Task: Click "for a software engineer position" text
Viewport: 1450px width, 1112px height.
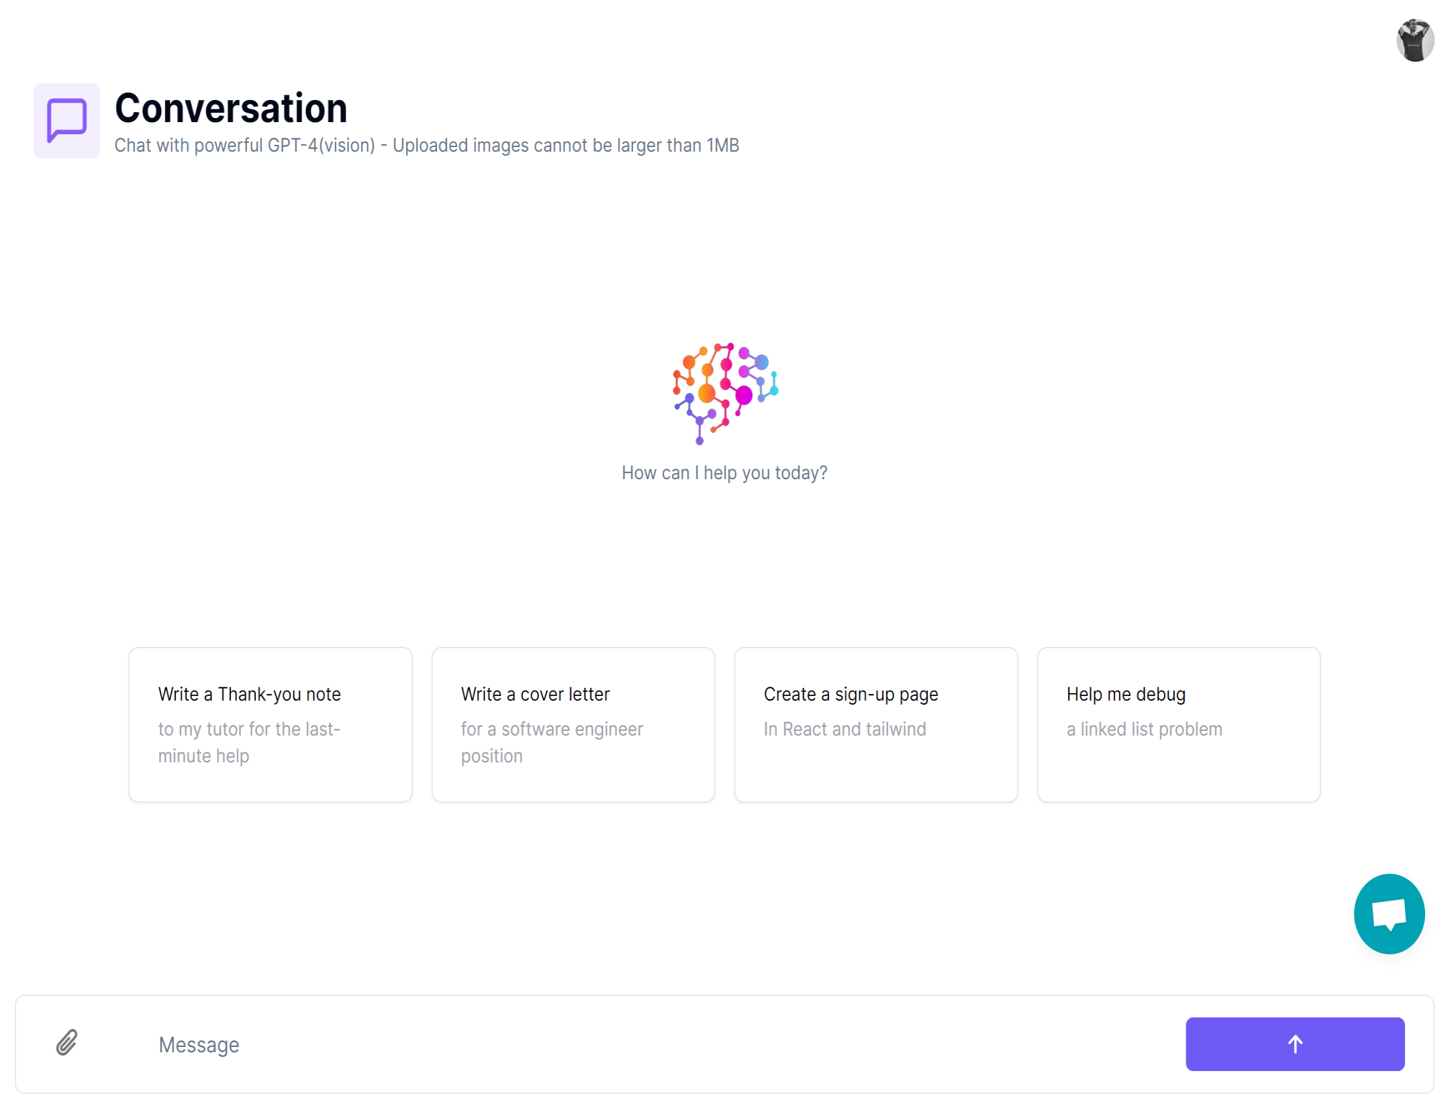Action: (x=551, y=742)
